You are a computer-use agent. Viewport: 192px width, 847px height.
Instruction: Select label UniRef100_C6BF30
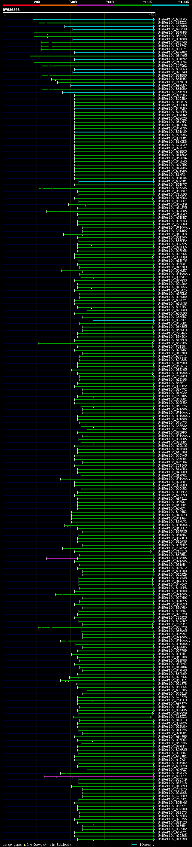pos(172,426)
